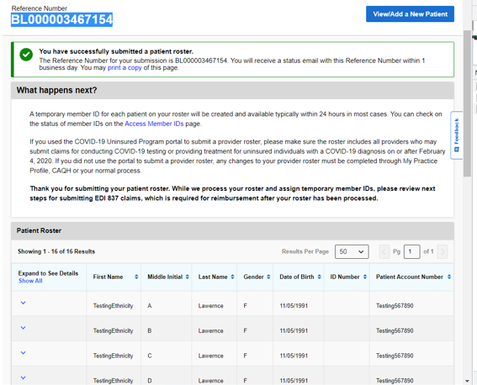477x385 pixels.
Task: Expand row with middle initial B
Action: click(23, 328)
